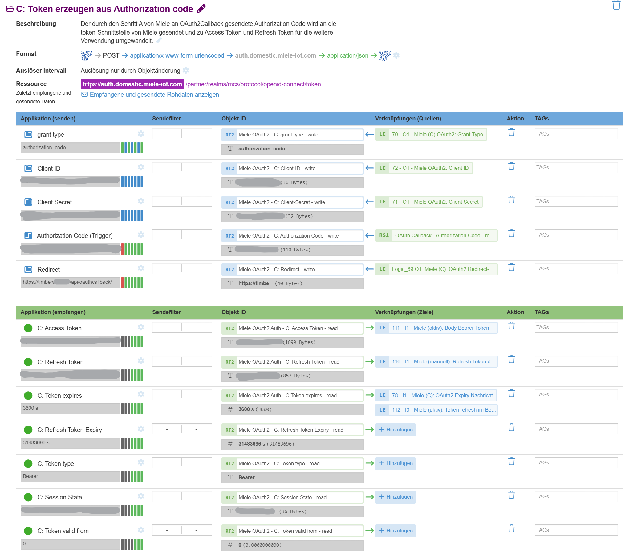Open the format settings gear icon
Viewport: 625px width, 554px height.
[396, 55]
